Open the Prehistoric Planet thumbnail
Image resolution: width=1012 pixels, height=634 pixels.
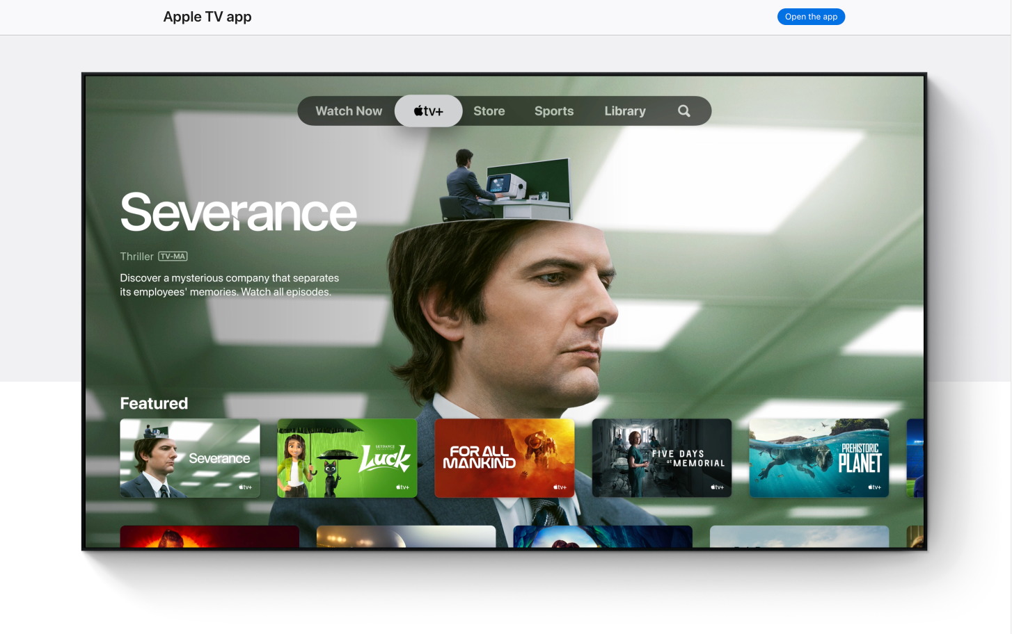click(x=819, y=458)
